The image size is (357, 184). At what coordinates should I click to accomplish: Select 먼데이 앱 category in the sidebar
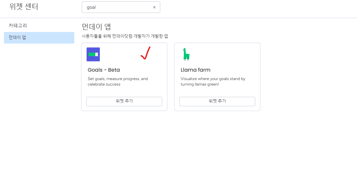pyautogui.click(x=39, y=37)
